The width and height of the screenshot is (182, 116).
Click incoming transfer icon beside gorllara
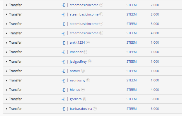click(x=64, y=99)
